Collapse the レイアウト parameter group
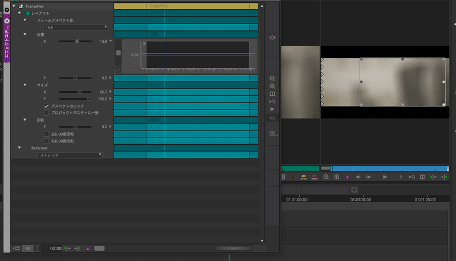Image resolution: width=456 pixels, height=261 pixels. pyautogui.click(x=19, y=13)
